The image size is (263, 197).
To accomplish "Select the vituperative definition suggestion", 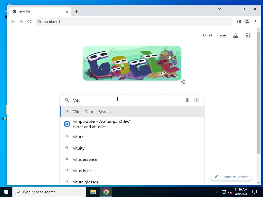I will point(132,124).
